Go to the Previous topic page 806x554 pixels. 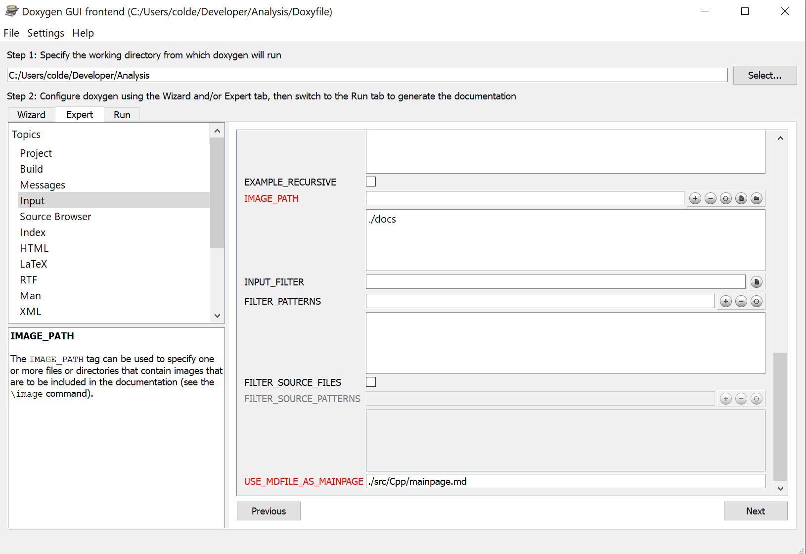coord(269,511)
